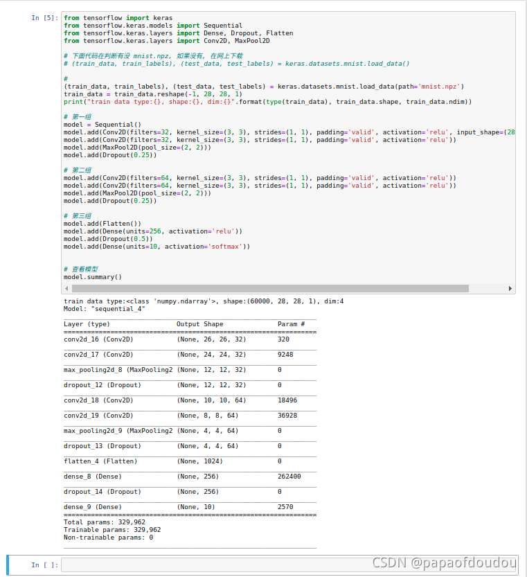
Task: Click the Dense units=256 code line
Action: click(x=153, y=231)
